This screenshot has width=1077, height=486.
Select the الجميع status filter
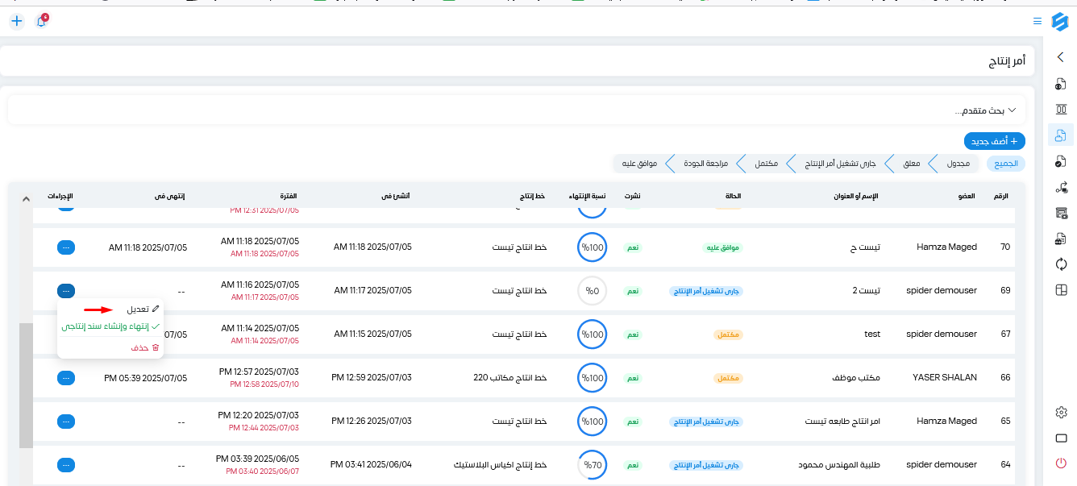(x=1006, y=164)
